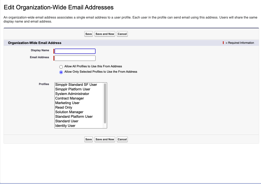This screenshot has width=261, height=184.
Task: Select Read Only profile
Action: (79, 108)
